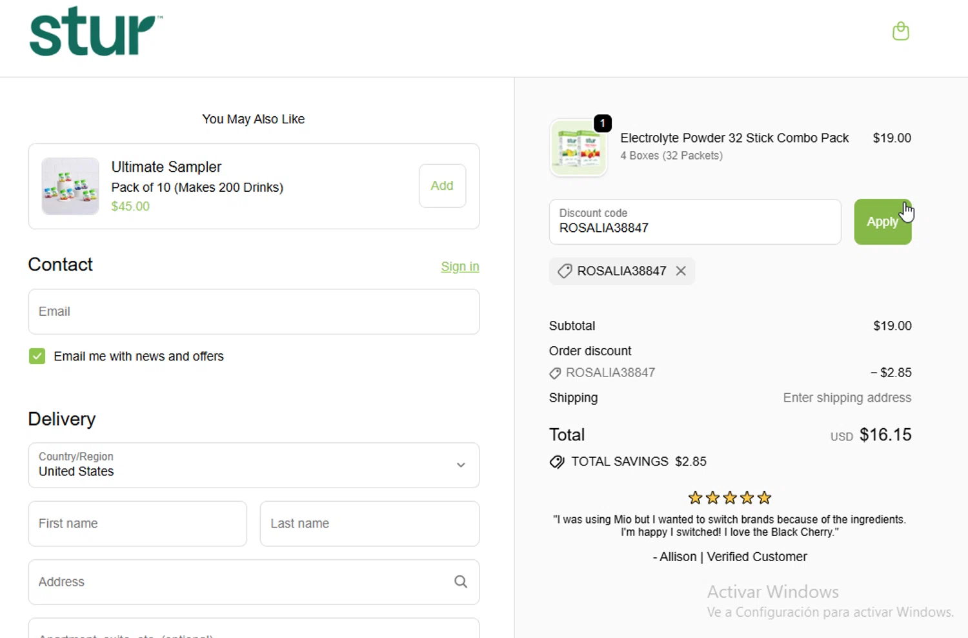968x638 pixels.
Task: Open the Sign in link
Action: tap(460, 267)
